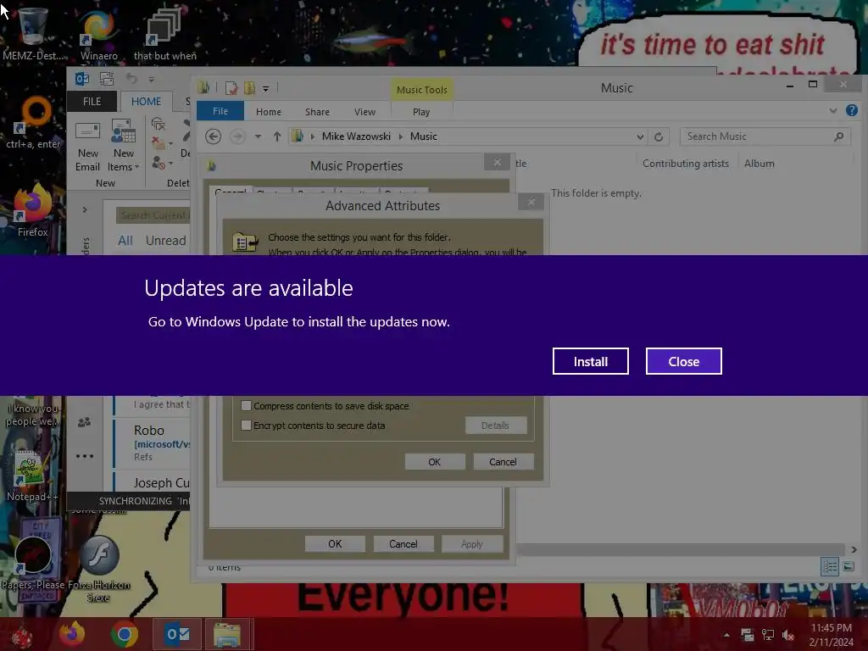The width and height of the screenshot is (868, 651).
Task: Click Install in the updates banner
Action: click(x=590, y=361)
